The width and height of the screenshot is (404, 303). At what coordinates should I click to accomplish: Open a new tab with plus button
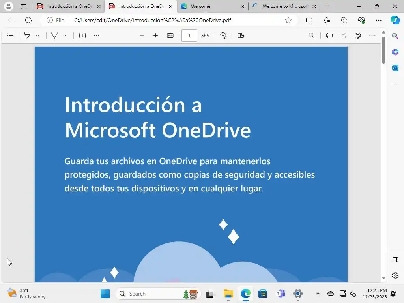tap(327, 6)
